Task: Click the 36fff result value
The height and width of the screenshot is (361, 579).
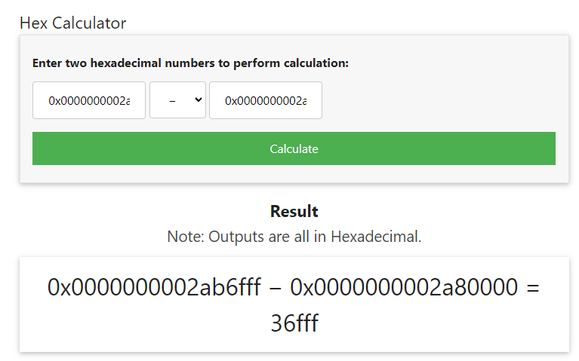Action: coord(294,324)
